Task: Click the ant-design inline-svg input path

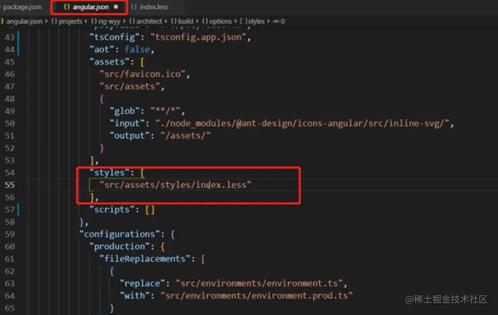Action: 302,123
